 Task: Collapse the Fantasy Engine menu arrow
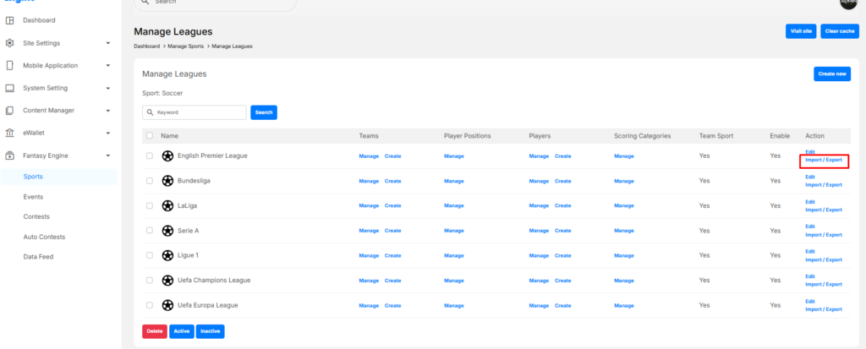point(108,155)
